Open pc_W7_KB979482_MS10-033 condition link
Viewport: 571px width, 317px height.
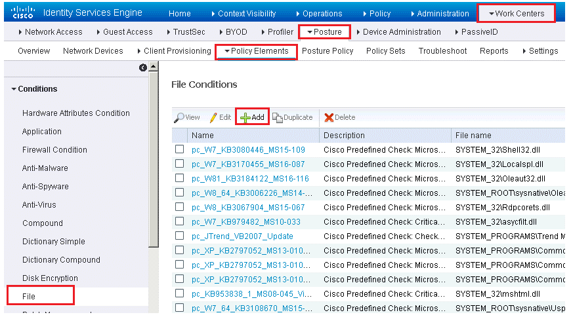[x=246, y=222]
